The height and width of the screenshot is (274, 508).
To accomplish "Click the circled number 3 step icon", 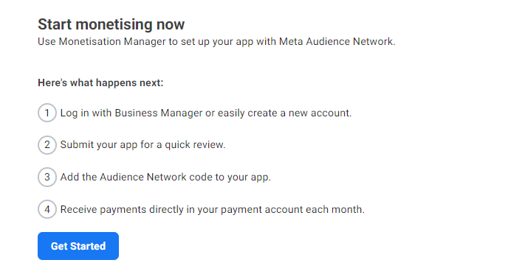I will click(x=47, y=177).
